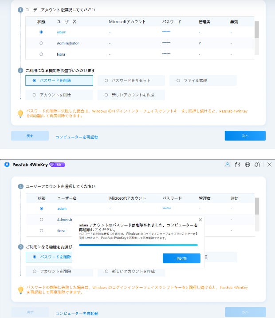Image resolution: width=275 pixels, height=318 pixels.
Task: Click パスワード column header in lower screenshot
Action: 172,198
